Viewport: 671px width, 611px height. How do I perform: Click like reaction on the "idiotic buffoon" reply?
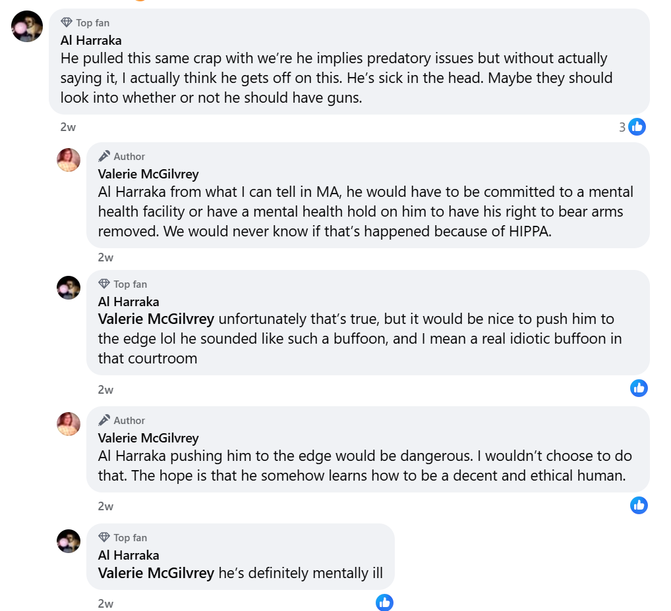point(639,388)
